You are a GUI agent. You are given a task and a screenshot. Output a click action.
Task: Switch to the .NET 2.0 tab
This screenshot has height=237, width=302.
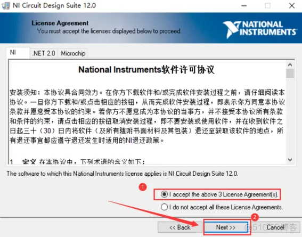[x=44, y=53]
